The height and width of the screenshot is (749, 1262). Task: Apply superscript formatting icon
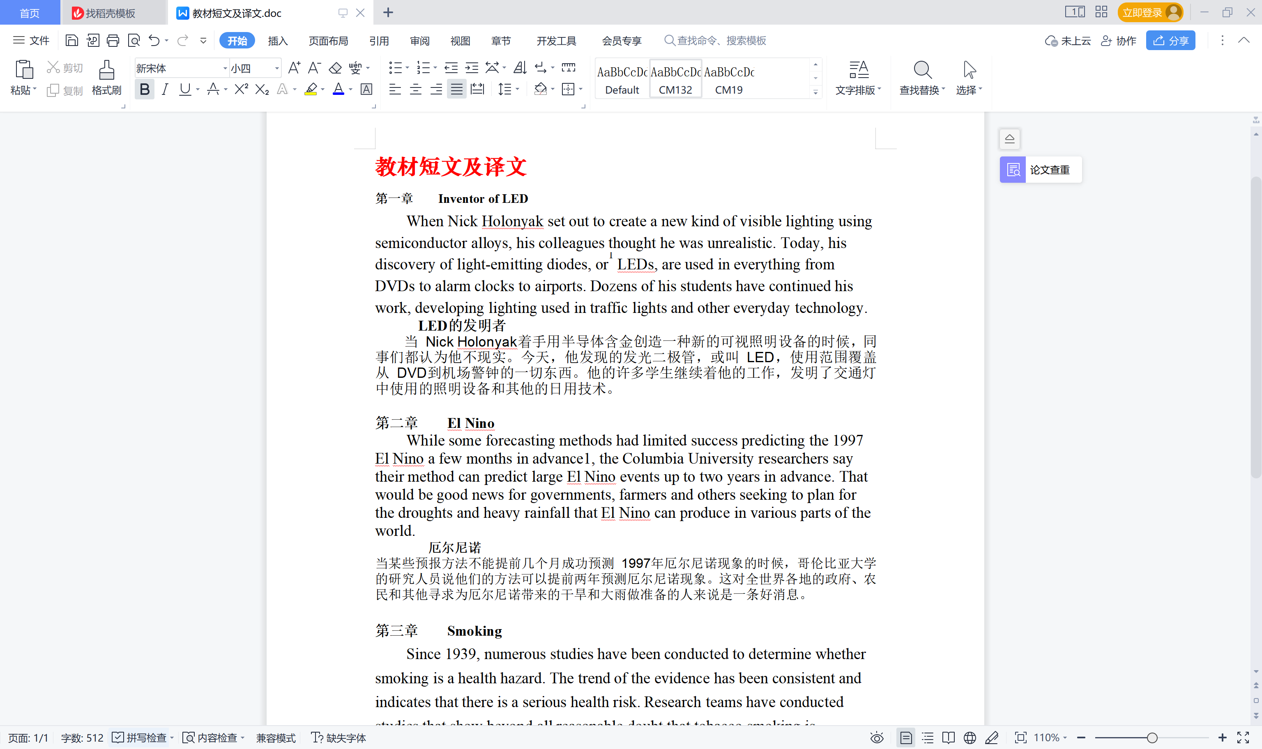point(241,90)
